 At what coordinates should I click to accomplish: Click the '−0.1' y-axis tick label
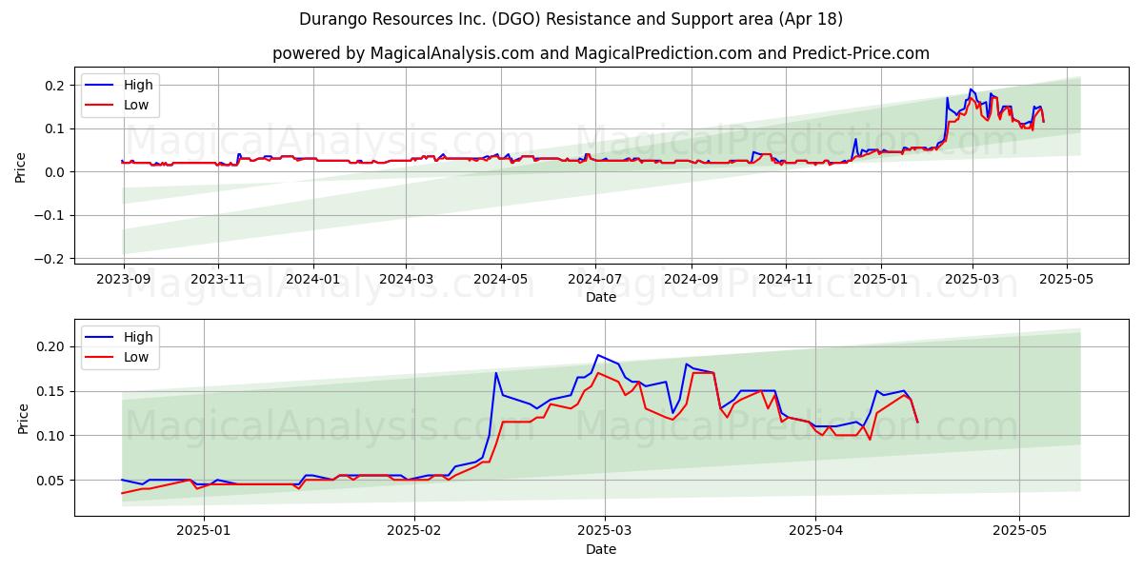point(50,215)
